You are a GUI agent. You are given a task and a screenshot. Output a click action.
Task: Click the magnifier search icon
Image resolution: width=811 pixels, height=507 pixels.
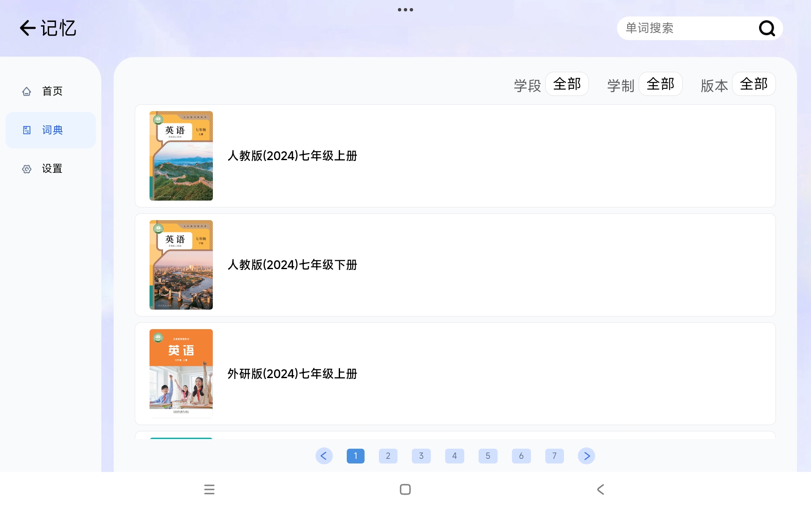[767, 28]
